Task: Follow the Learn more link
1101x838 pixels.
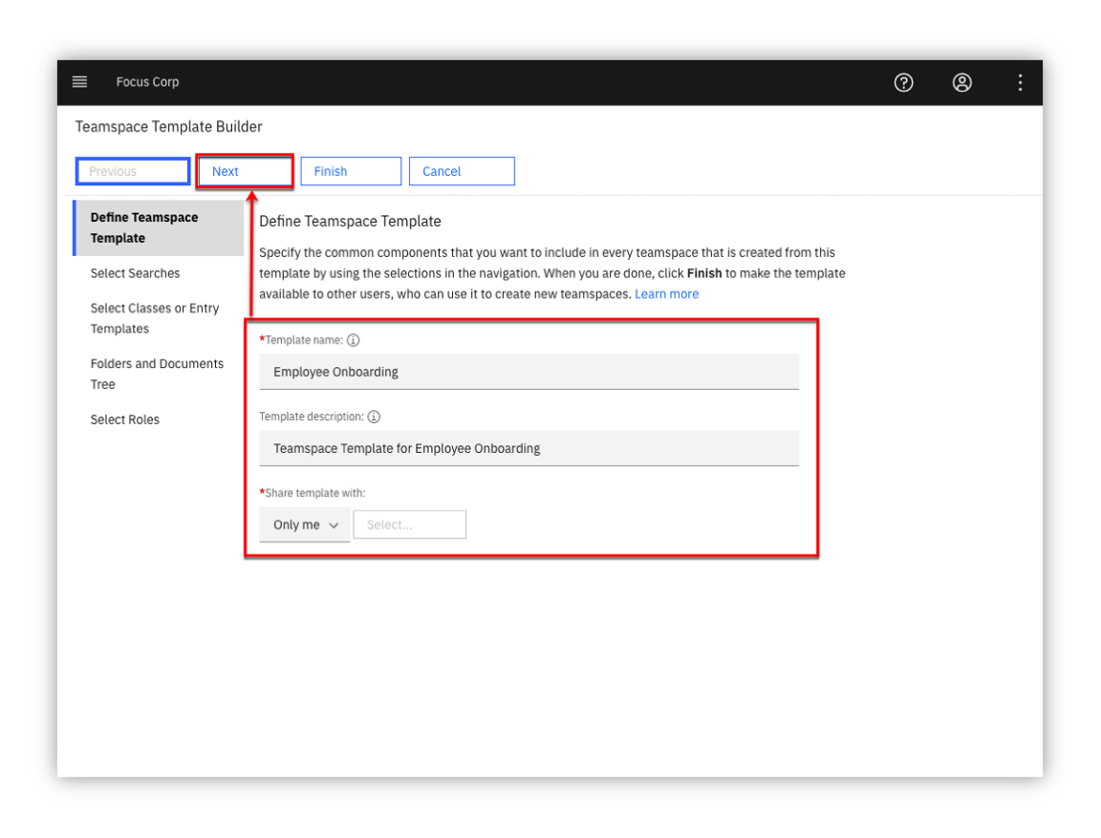Action: (x=666, y=294)
